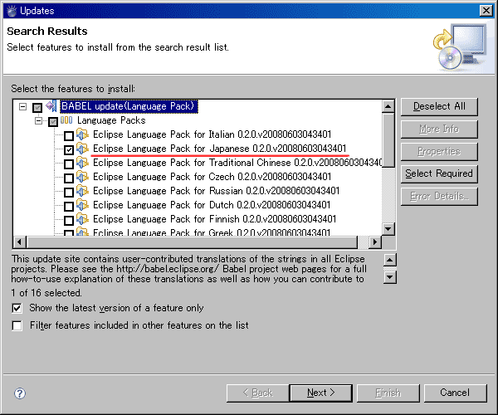This screenshot has width=498, height=415.
Task: Click feature list scroll up arrow
Action: [388, 106]
